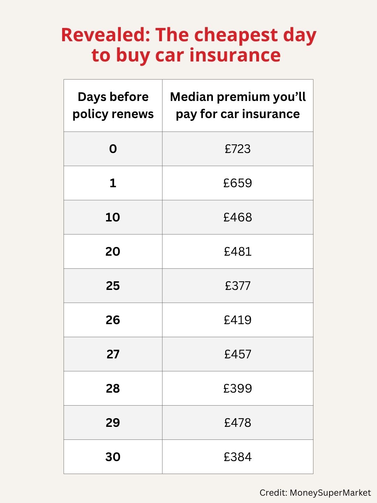The height and width of the screenshot is (503, 377).
Task: Select the cheapest premium £377 cell
Action: tap(238, 286)
